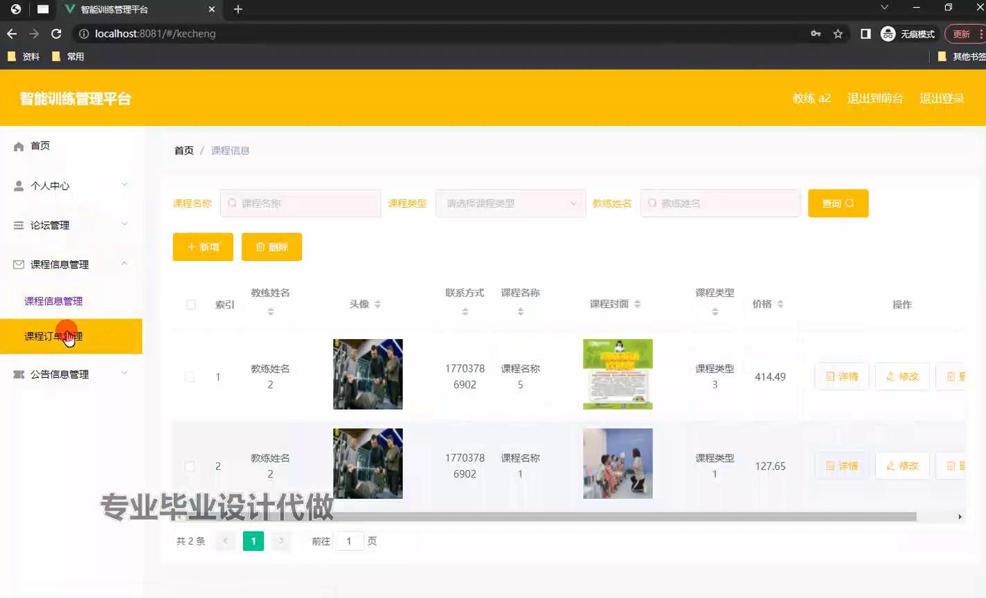Image resolution: width=986 pixels, height=598 pixels.
Task: View site information icon in address bar
Action: click(84, 33)
